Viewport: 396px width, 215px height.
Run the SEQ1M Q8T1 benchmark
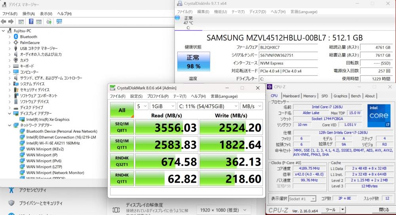click(122, 127)
